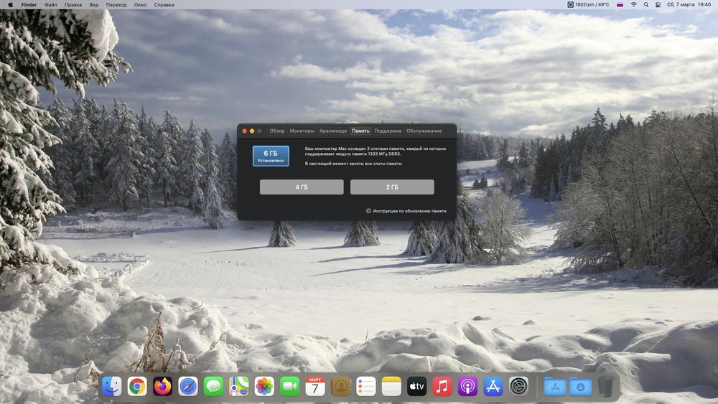Switch to the Обзор tab

click(x=277, y=131)
